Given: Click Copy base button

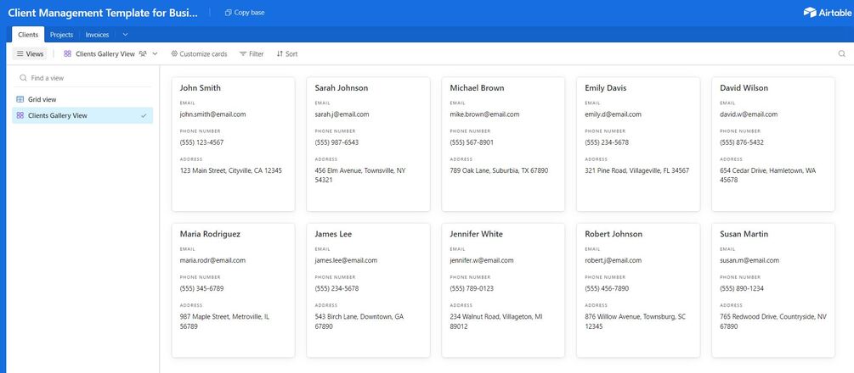Looking at the screenshot, I should click(x=245, y=13).
